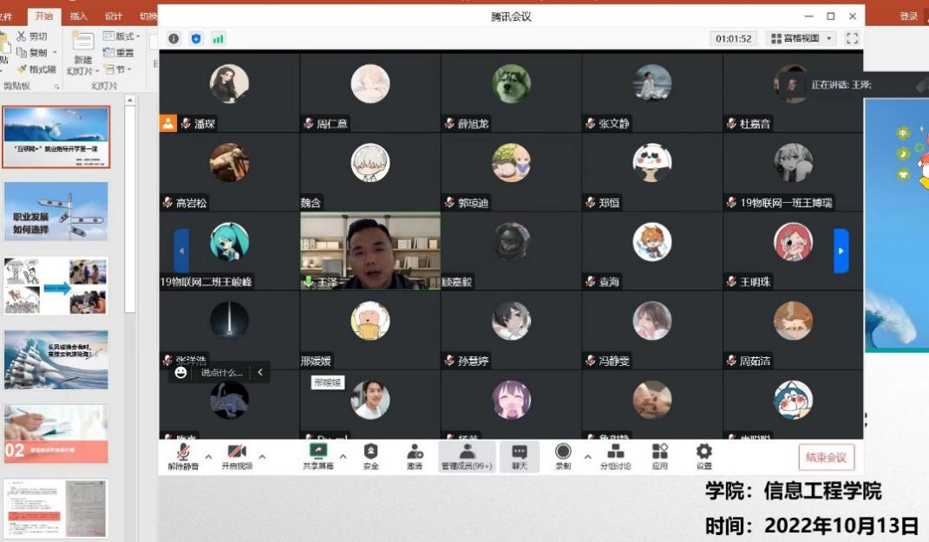
Task: Expand audio options arrow beside 解除静音
Action: pos(208,456)
